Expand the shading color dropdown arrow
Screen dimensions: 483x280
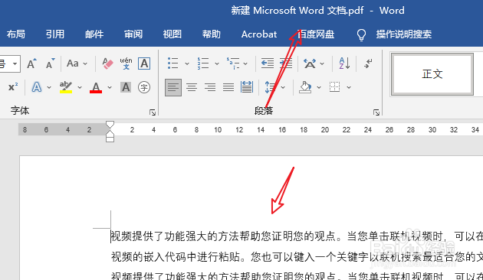[319, 88]
